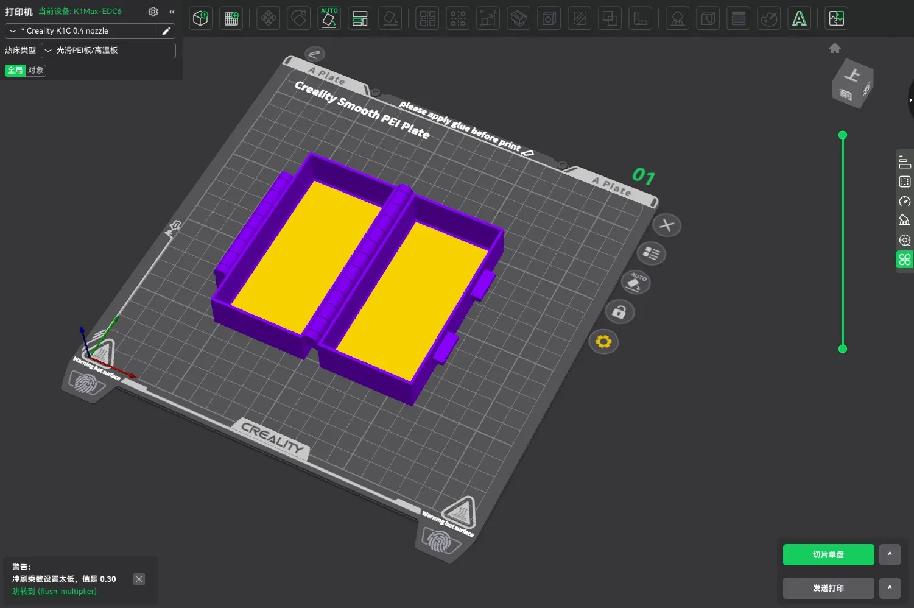
Task: Expand options arrow beside 发送打印
Action: click(x=890, y=588)
